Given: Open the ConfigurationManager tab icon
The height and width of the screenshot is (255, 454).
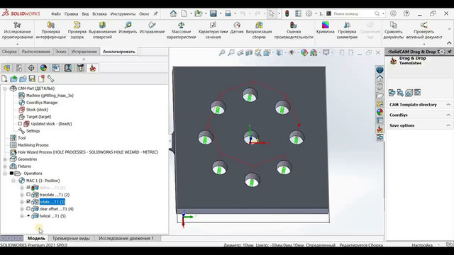Looking at the screenshot, I should click(x=19, y=68).
